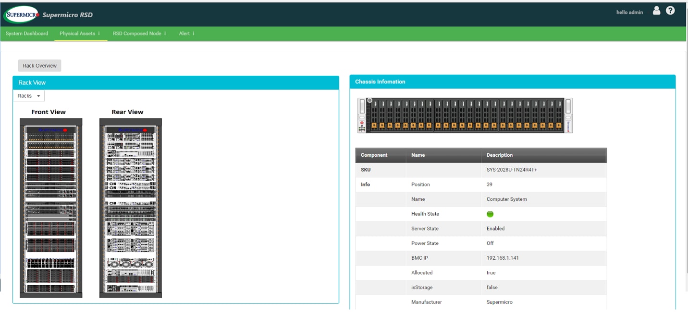
Task: Click the hello admin text
Action: pos(629,12)
